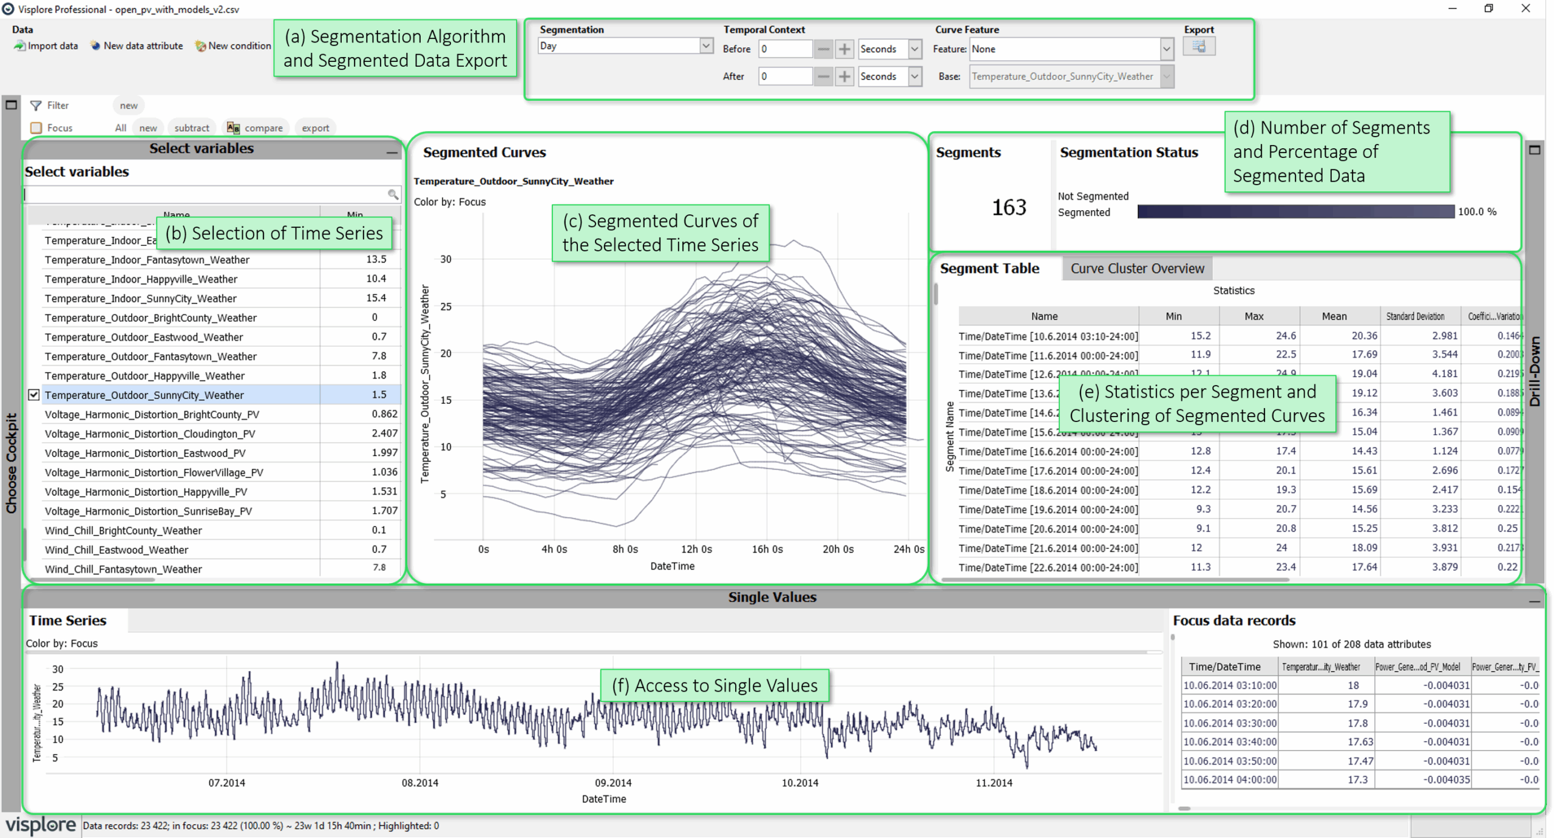Enable the Focus checkbox
The image size is (1554, 838).
point(36,128)
